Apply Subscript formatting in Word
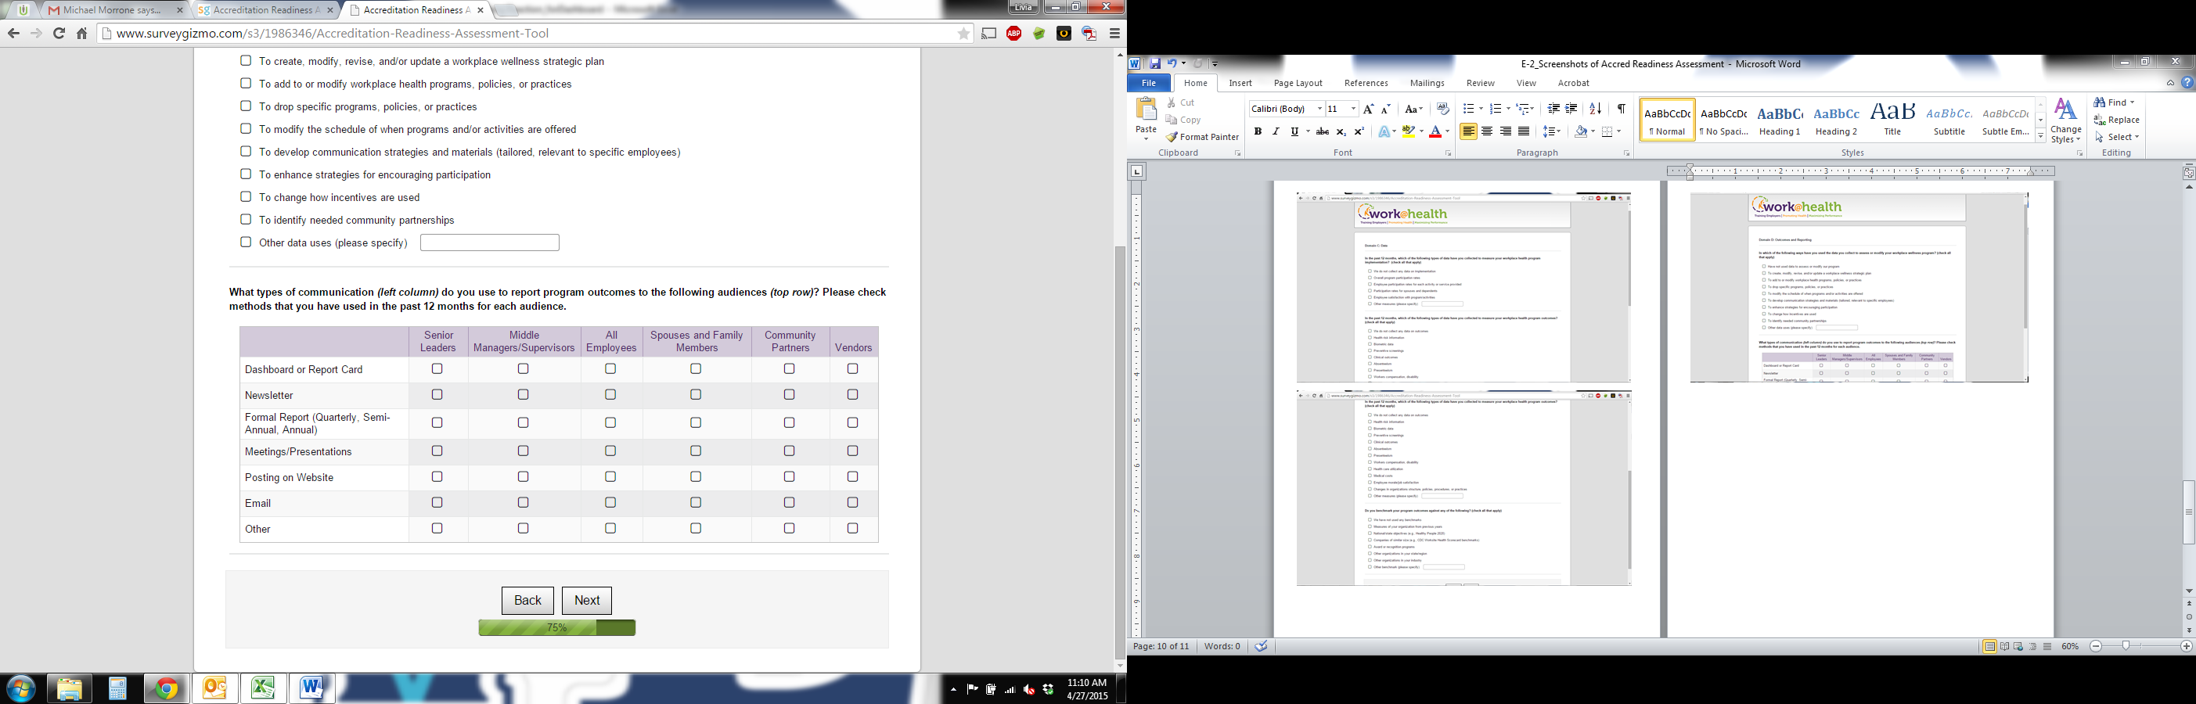The height and width of the screenshot is (704, 2196). click(1341, 131)
